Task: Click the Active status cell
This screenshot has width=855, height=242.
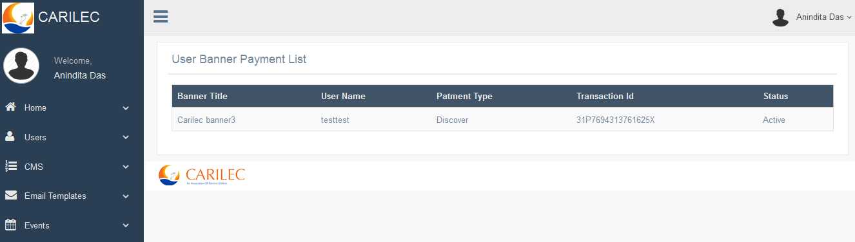Action: coord(774,120)
